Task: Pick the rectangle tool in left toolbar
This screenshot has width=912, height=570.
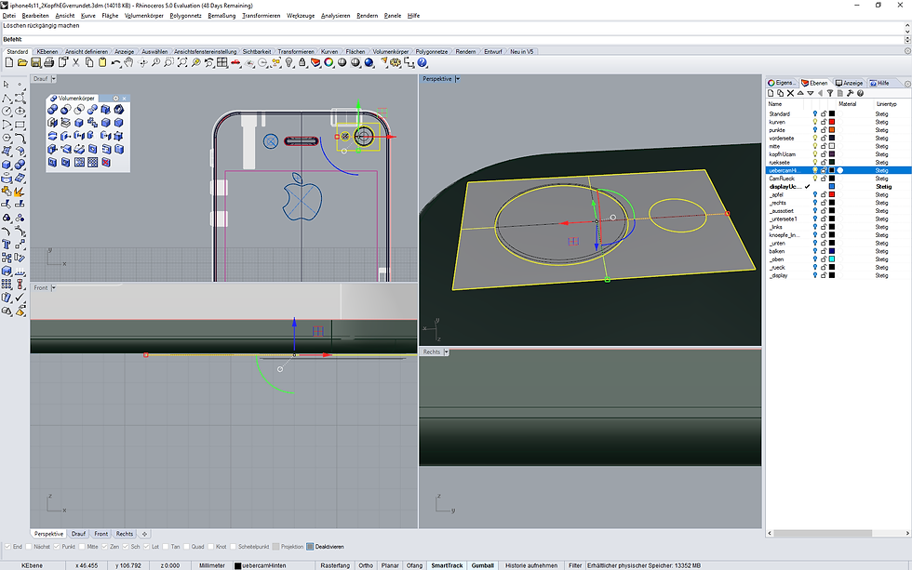Action: click(20, 125)
